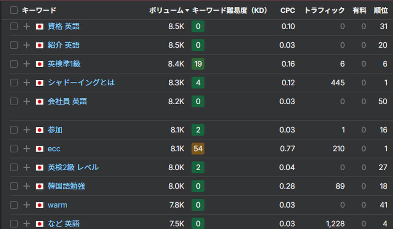The width and height of the screenshot is (393, 229).
Task: Check the select-all checkbox in header
Action: point(14,11)
